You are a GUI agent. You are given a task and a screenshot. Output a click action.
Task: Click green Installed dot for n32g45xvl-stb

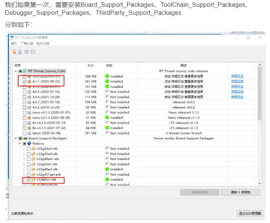click(x=107, y=169)
